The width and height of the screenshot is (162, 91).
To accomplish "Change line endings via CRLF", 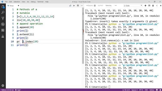I will click(x=146, y=90).
